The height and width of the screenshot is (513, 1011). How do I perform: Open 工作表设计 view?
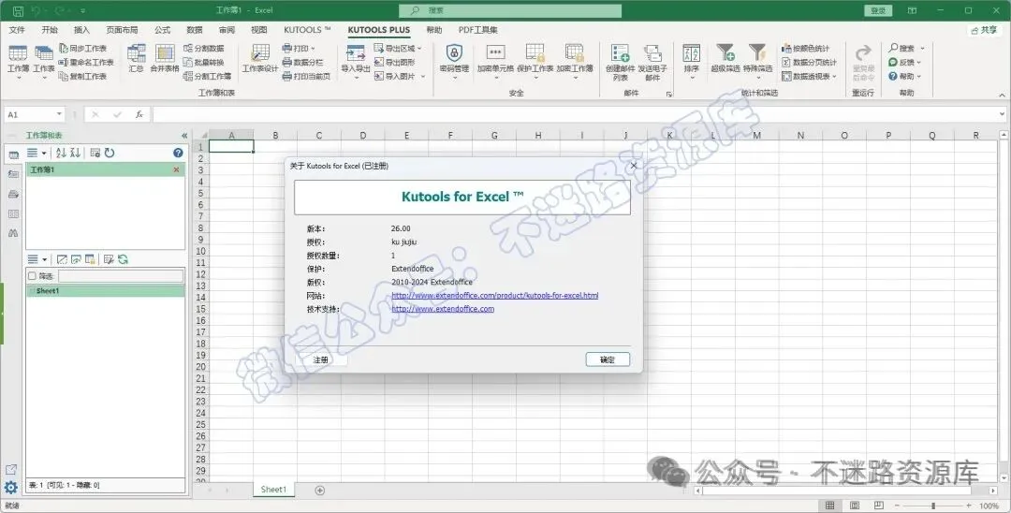pos(260,58)
